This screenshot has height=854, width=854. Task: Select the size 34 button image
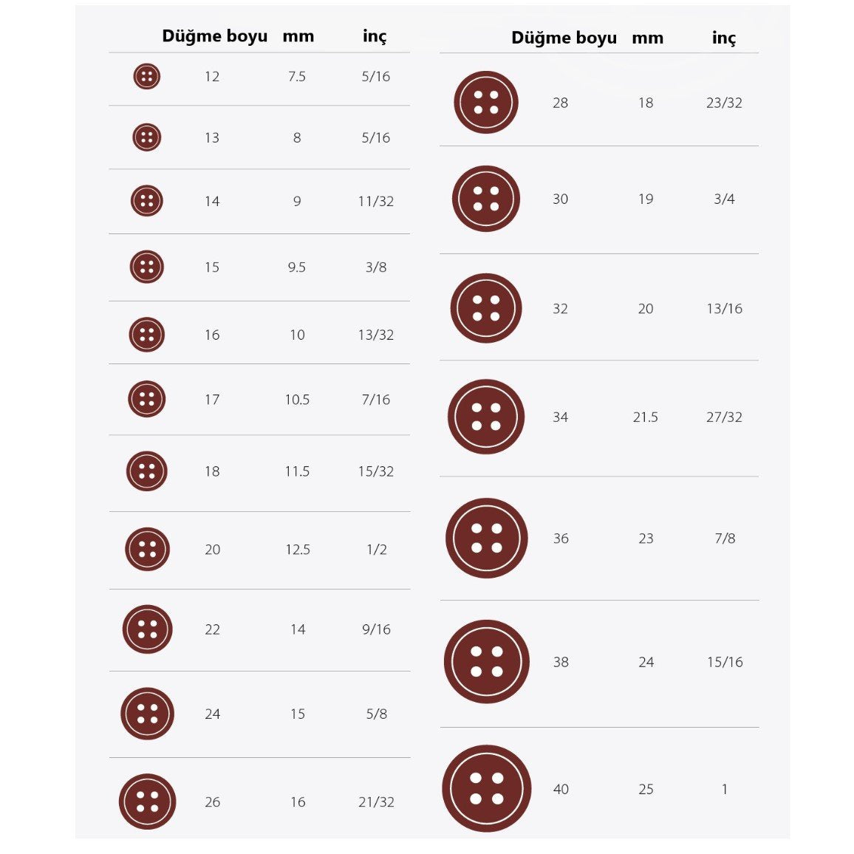click(486, 417)
